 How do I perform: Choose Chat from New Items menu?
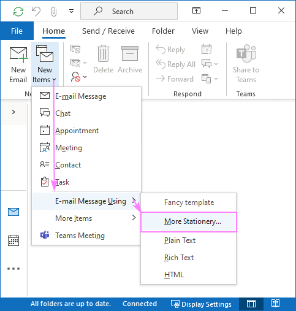pyautogui.click(x=86, y=113)
